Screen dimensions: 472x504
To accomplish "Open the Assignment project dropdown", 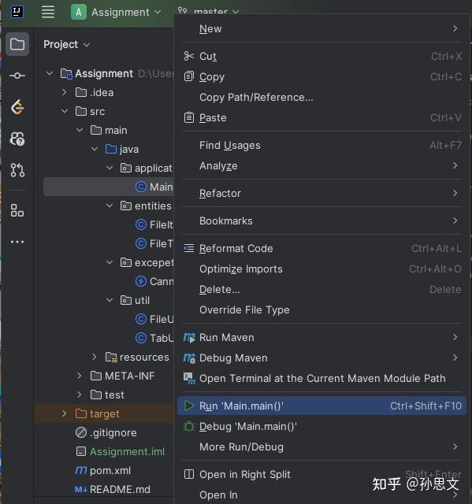I will click(x=116, y=13).
